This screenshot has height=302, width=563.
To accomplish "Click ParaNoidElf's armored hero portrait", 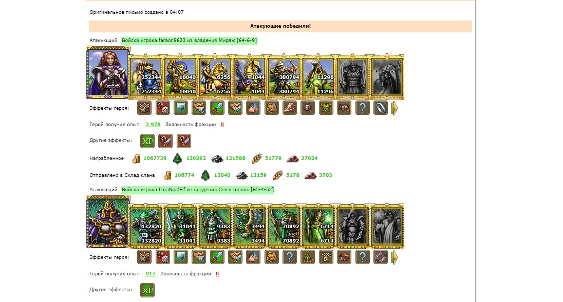I will click(x=108, y=222).
